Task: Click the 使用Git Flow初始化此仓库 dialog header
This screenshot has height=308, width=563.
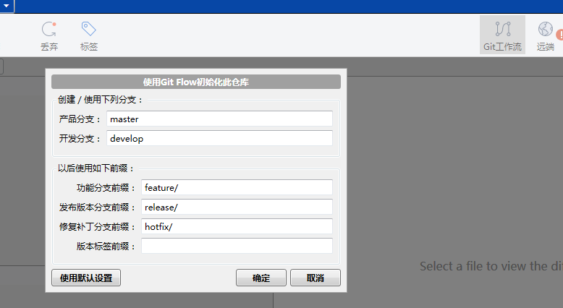Action: pos(196,82)
